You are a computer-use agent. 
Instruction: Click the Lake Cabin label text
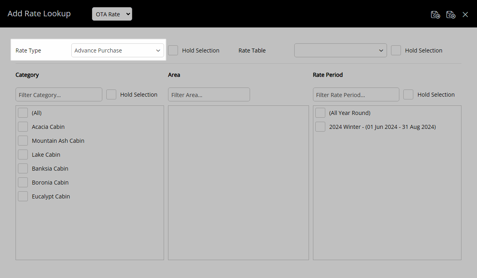click(46, 155)
